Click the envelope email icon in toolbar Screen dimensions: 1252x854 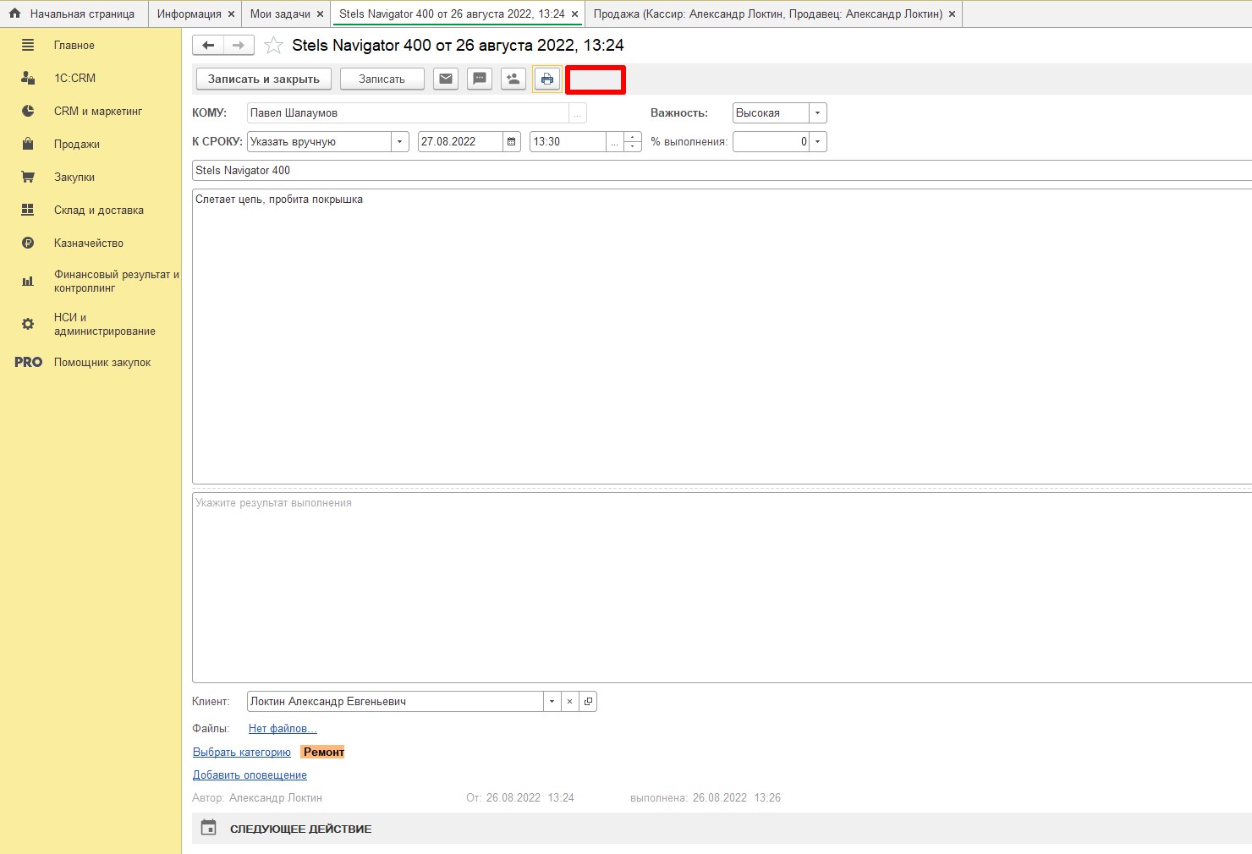446,79
